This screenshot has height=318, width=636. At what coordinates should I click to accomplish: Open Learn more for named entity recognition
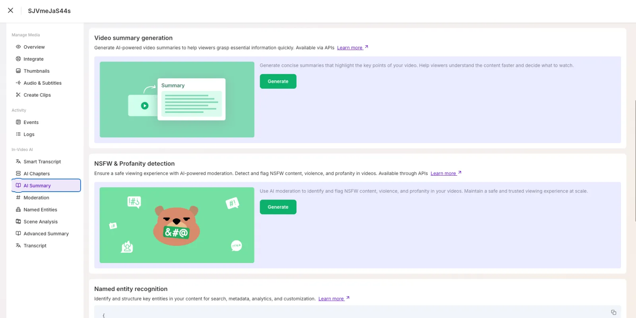point(334,299)
